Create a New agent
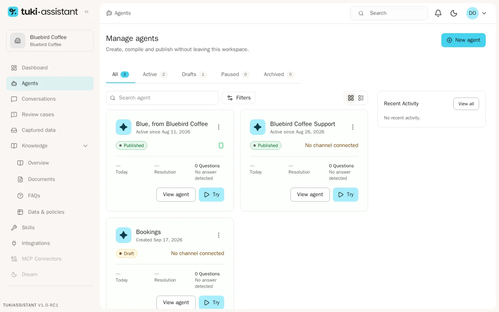This screenshot has height=312, width=499. point(464,40)
